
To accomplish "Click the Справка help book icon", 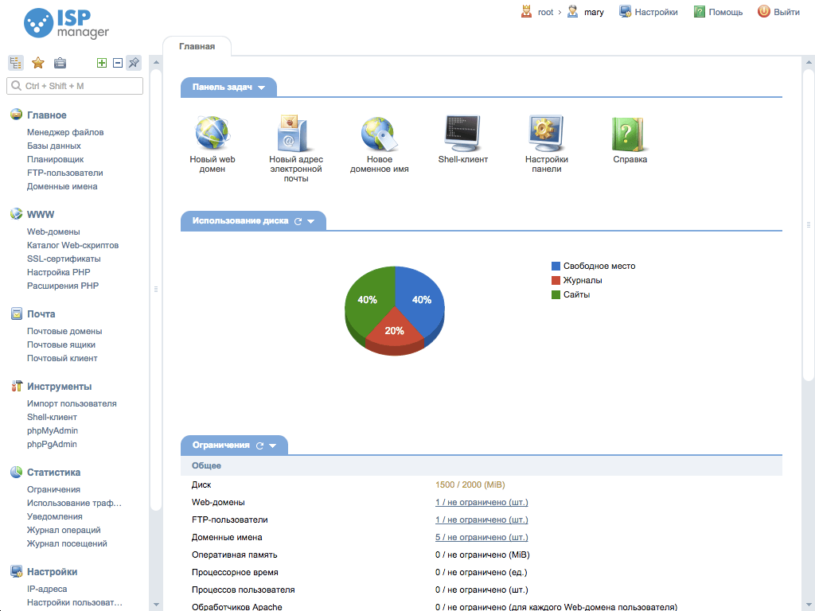I will (x=629, y=134).
